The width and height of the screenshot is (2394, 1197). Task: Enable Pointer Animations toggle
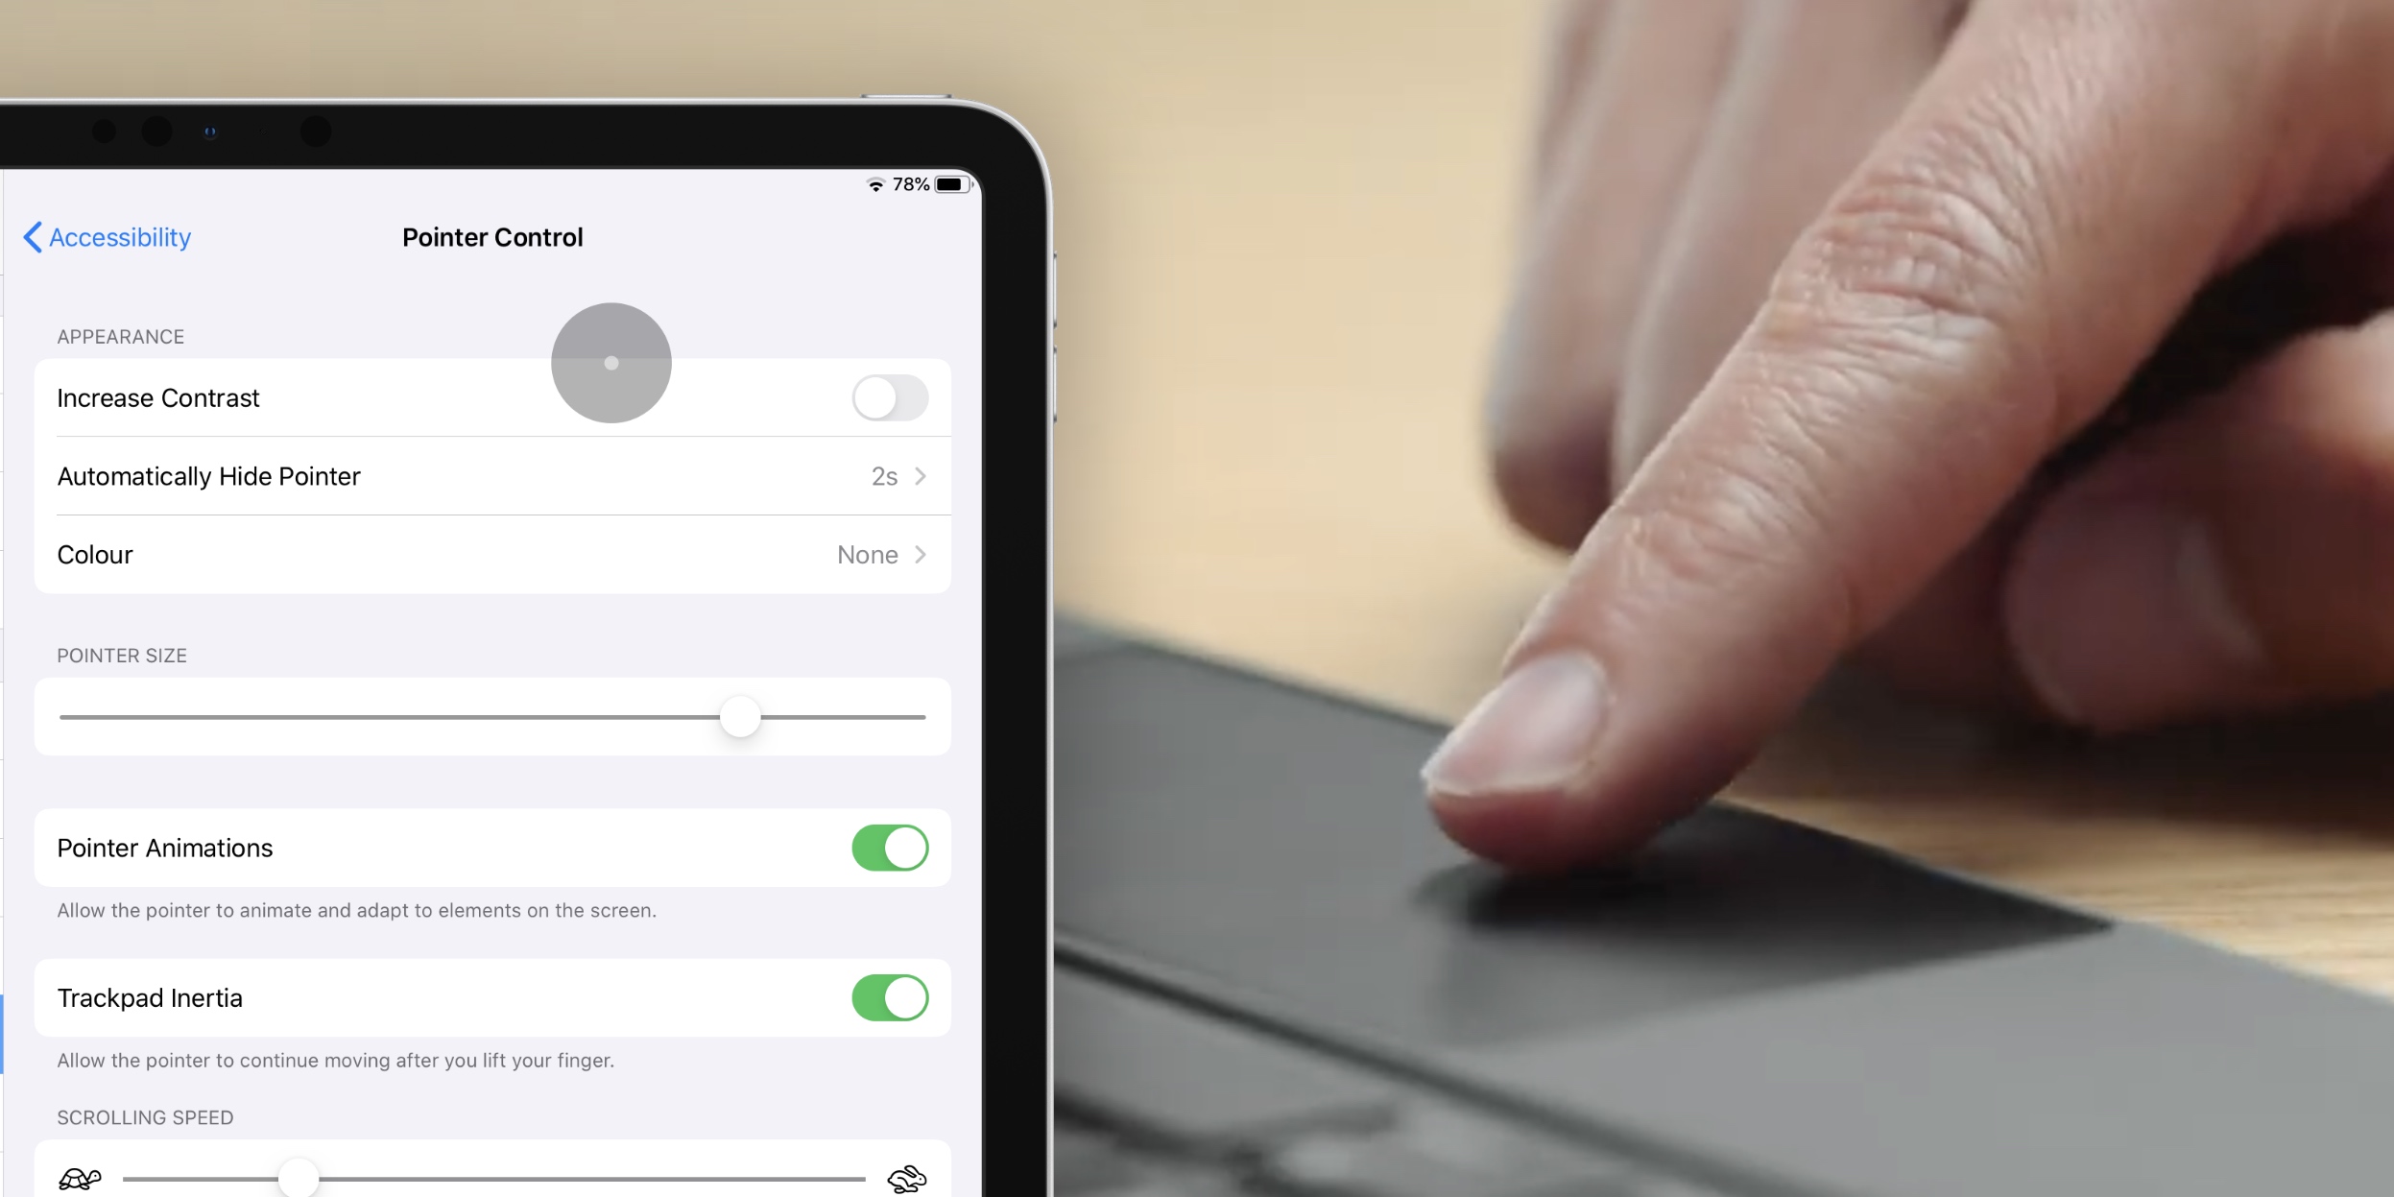pyautogui.click(x=890, y=848)
